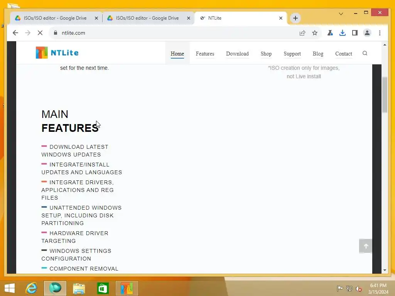This screenshot has height=296, width=395.
Task: Click the browser forward arrow
Action: pyautogui.click(x=28, y=33)
